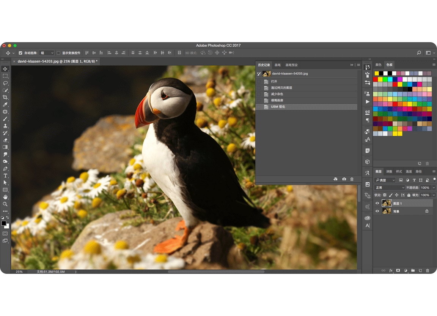Uncheck the 自动选择 checkbox
437x316 pixels.
[x=20, y=53]
